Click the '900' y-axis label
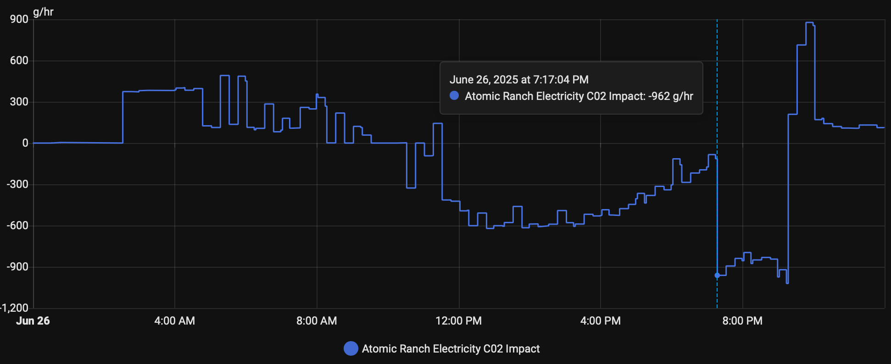This screenshot has height=364, width=891. [x=19, y=19]
